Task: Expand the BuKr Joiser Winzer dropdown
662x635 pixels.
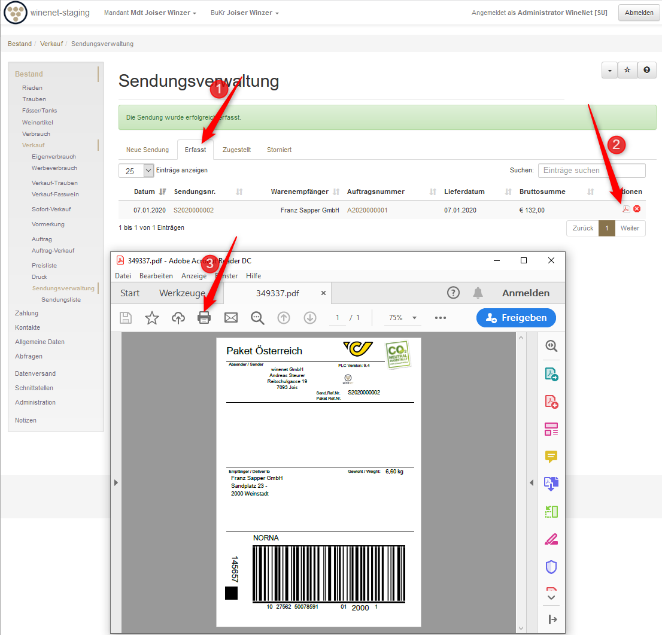Action: [x=244, y=13]
